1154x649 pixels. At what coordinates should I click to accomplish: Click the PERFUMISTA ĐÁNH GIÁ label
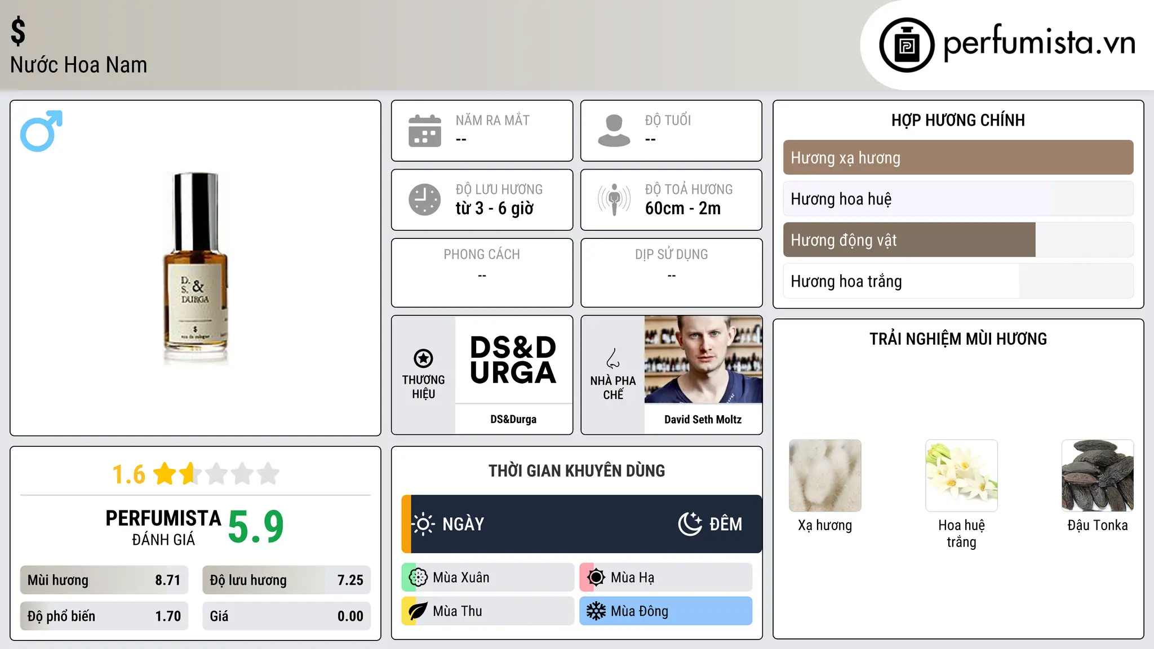[x=163, y=528]
